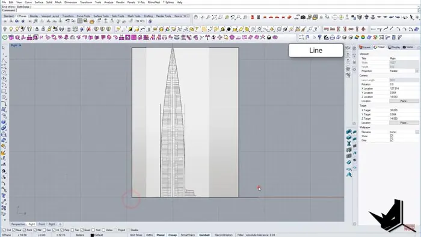Click the blue box icon beside the Wallpaper section
The width and height of the screenshot is (421, 237).
tap(349, 132)
